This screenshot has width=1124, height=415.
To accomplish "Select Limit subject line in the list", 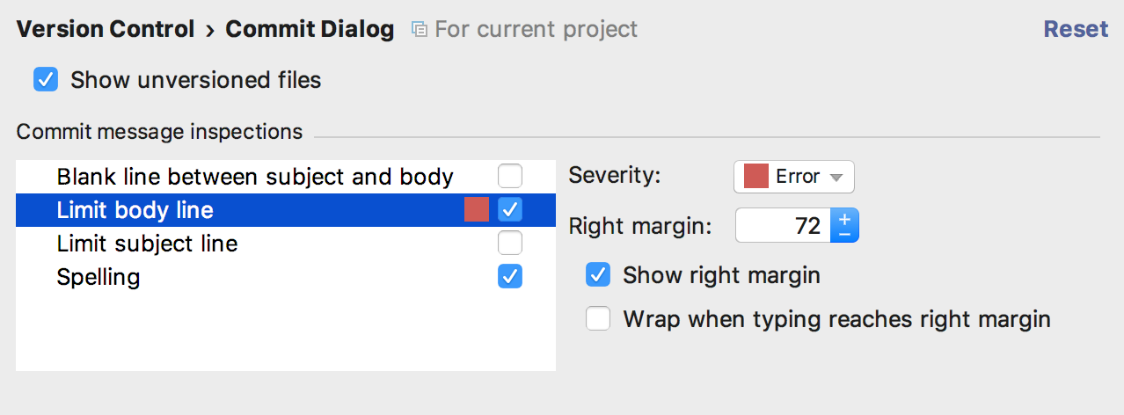I will (286, 244).
